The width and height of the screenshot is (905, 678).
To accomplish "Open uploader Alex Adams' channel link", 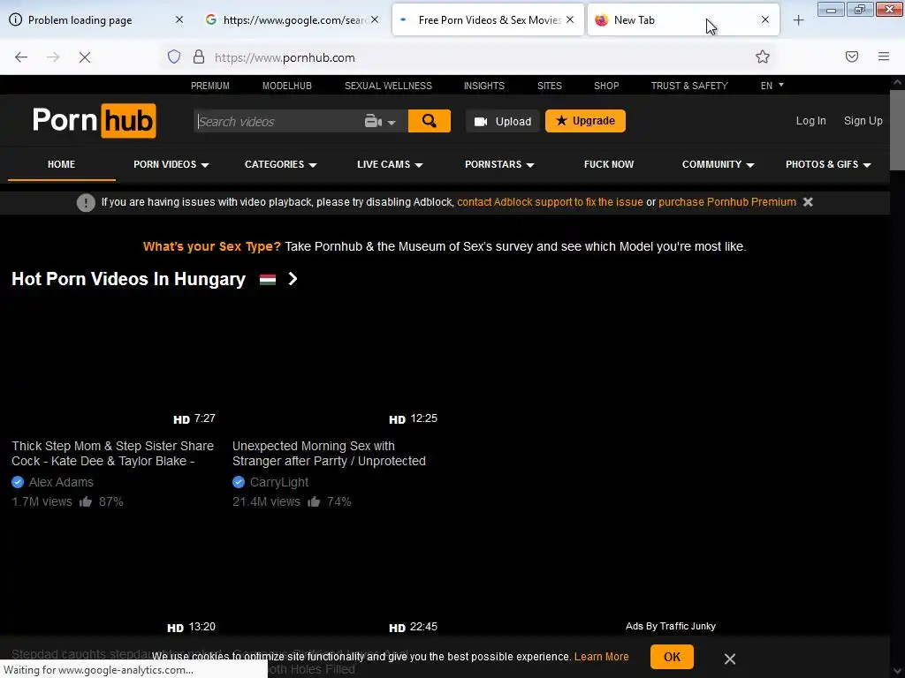I will click(x=61, y=482).
